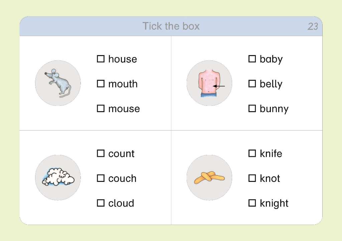The width and height of the screenshot is (342, 241).
Task: Click the page number 23
Action: (313, 27)
